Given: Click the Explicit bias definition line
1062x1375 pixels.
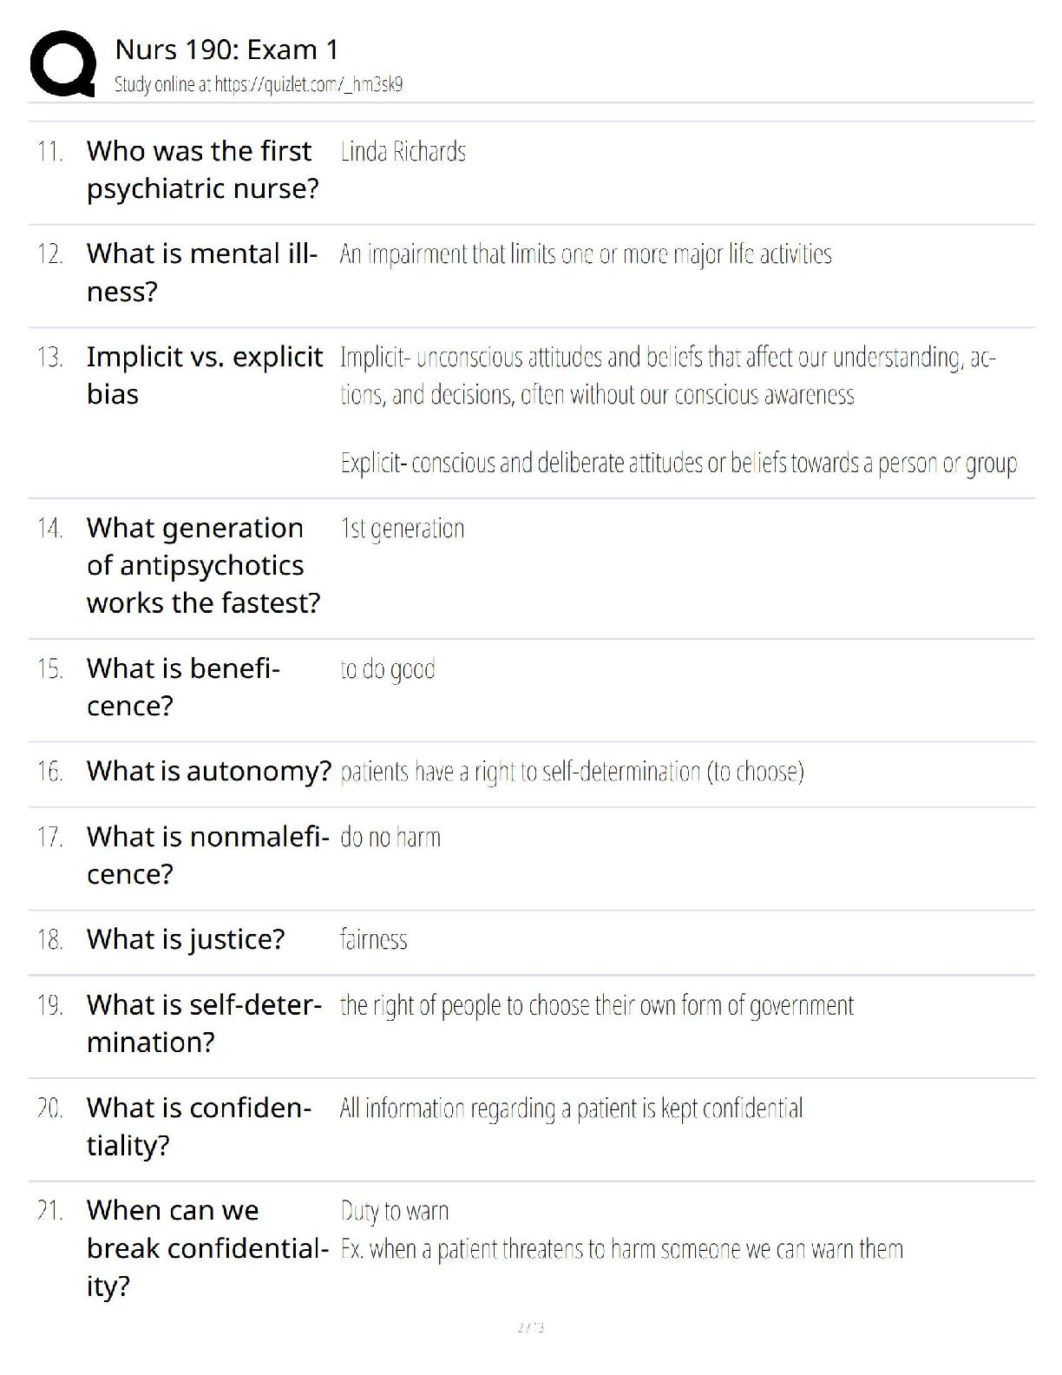Looking at the screenshot, I should (678, 463).
